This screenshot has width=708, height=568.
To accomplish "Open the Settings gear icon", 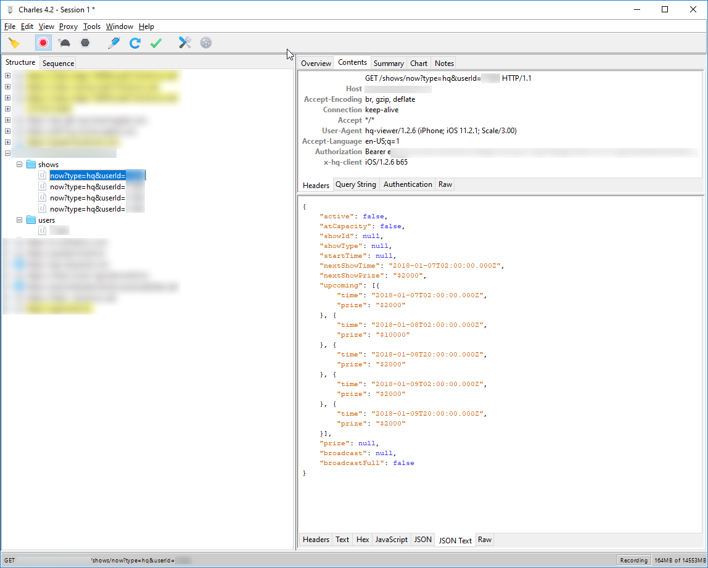I will [206, 43].
